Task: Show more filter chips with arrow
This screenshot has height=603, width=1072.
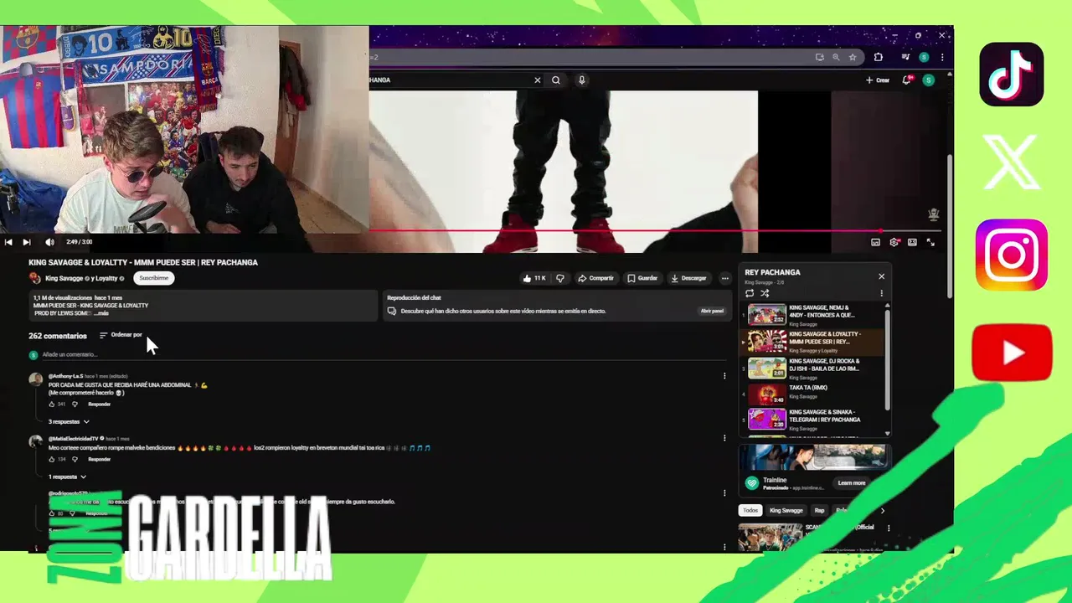Action: pyautogui.click(x=882, y=510)
